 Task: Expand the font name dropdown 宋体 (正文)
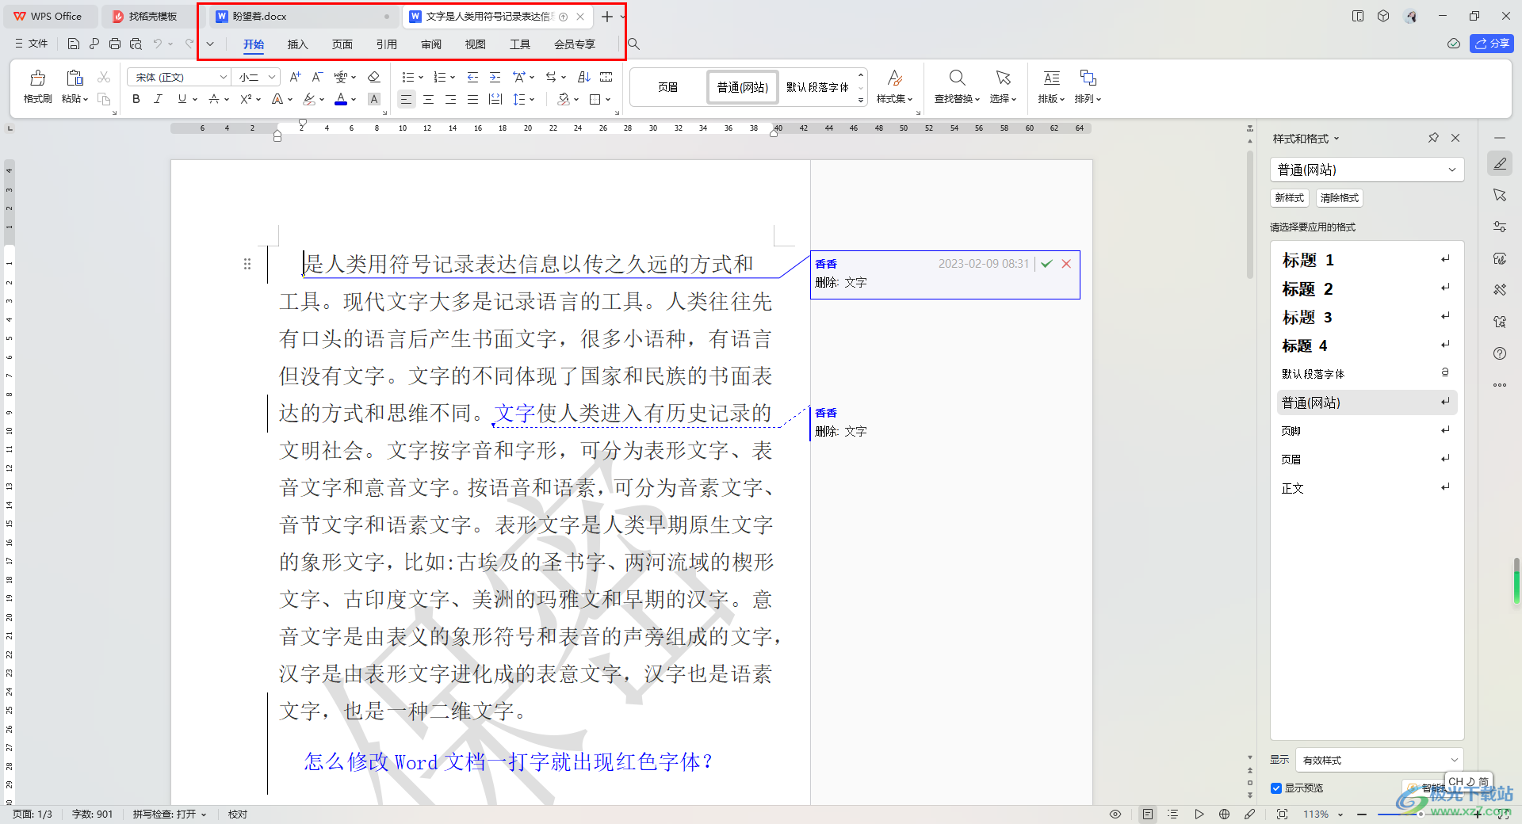click(x=223, y=77)
